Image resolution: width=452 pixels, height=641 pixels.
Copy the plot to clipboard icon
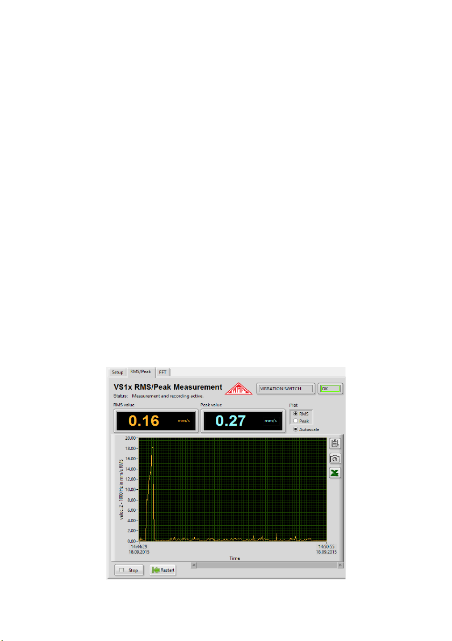(335, 443)
